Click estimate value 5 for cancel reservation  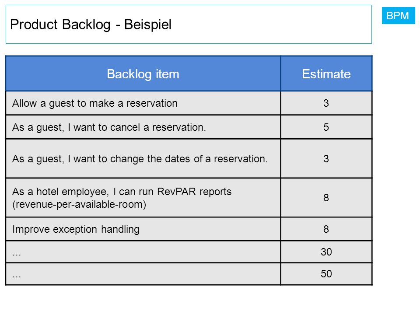[326, 127]
